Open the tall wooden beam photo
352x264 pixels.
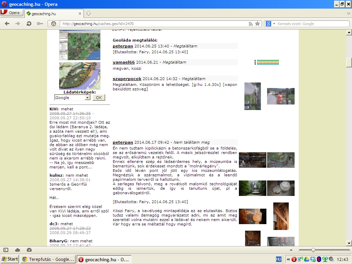coord(281,216)
